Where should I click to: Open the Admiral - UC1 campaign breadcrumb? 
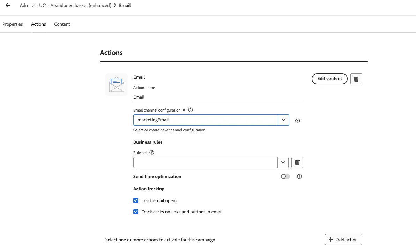[x=66, y=5]
